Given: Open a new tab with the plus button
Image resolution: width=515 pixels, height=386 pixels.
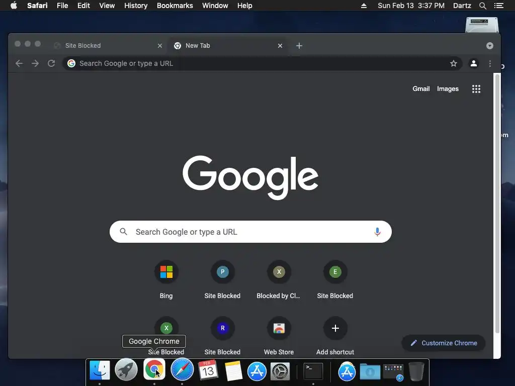Looking at the screenshot, I should point(299,46).
